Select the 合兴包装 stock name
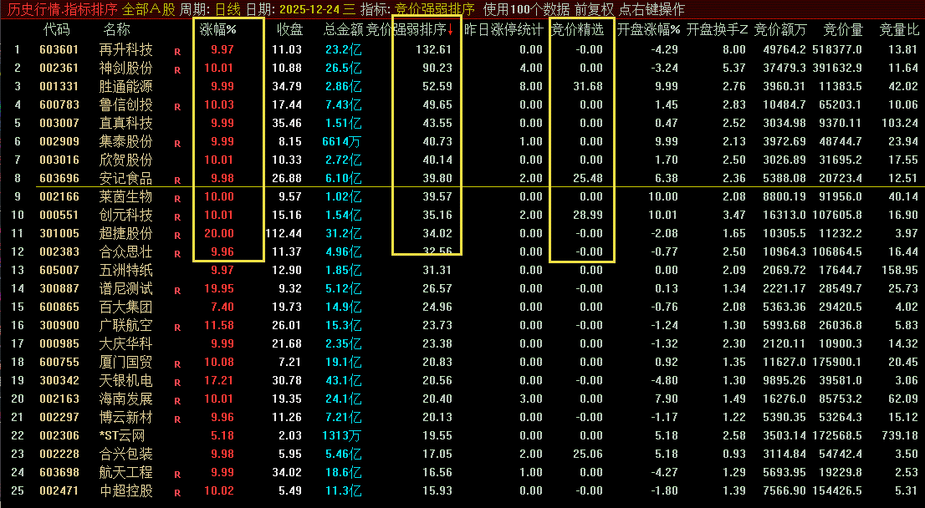Screen dimensions: 925x508 [x=125, y=454]
